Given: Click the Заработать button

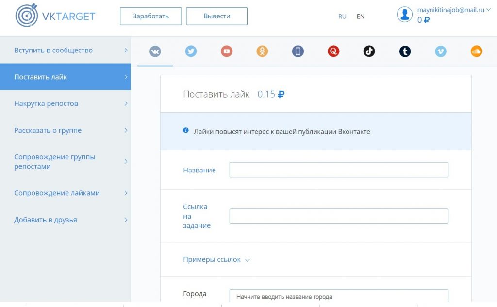Looking at the screenshot, I should 151,16.
